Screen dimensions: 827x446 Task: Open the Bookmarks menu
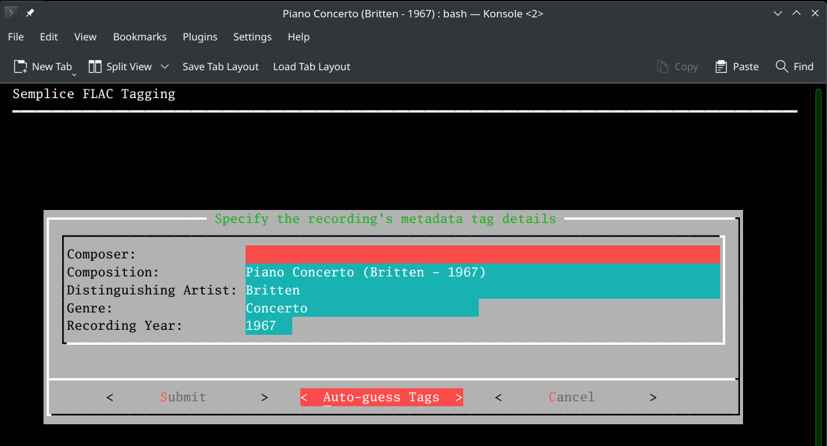(x=139, y=37)
